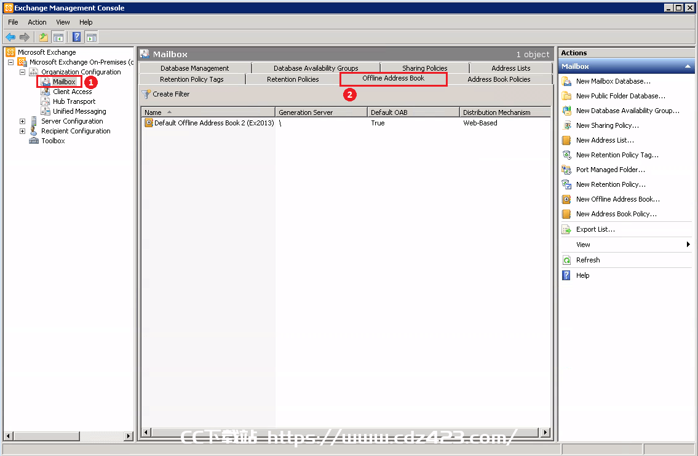Screen dimensions: 698x456
Task: Click the Export List action
Action: 596,229
